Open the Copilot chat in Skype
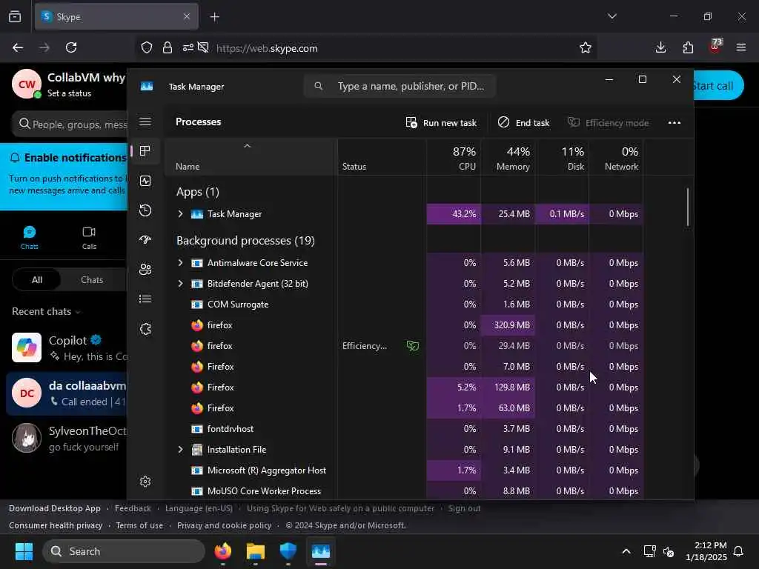759x569 pixels. point(67,348)
